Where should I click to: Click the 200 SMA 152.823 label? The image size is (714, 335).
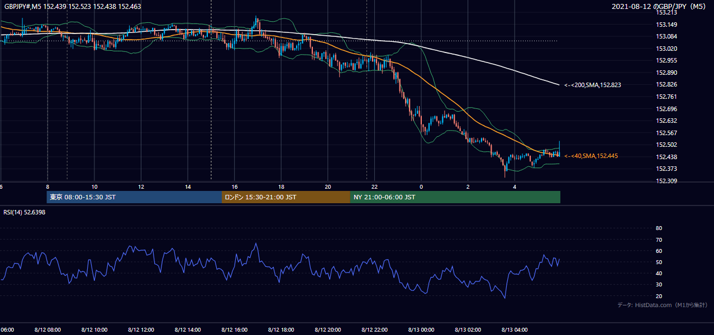tap(593, 85)
